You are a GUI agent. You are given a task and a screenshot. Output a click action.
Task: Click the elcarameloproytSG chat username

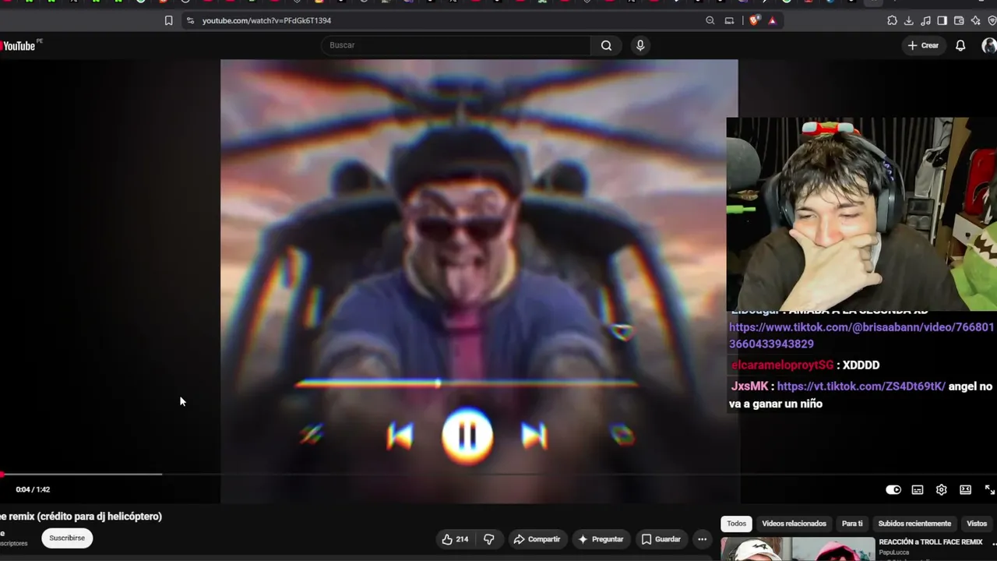click(x=782, y=365)
